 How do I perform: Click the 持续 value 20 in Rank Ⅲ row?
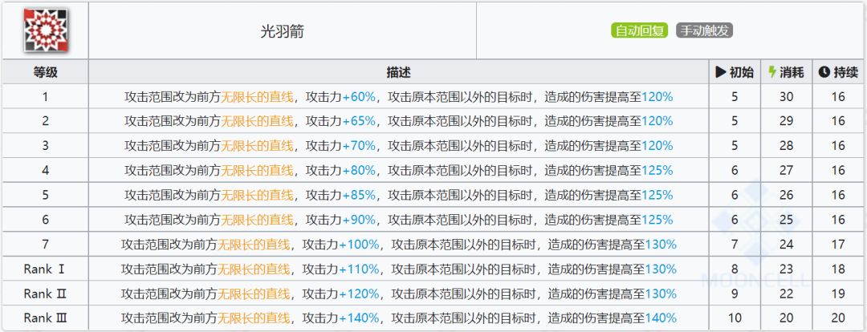coord(838,318)
